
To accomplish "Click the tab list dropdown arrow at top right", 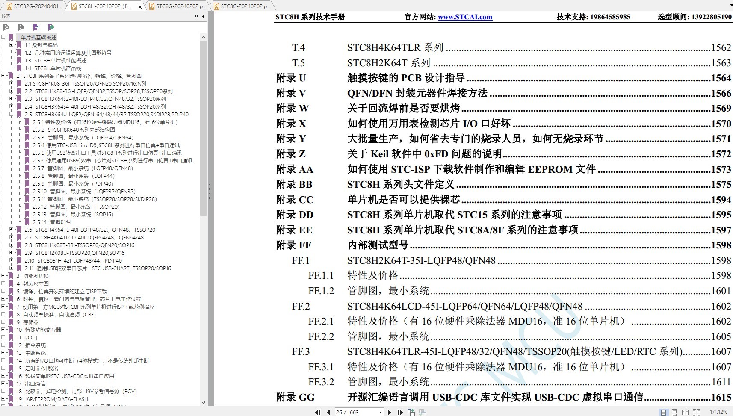I will coord(731,6).
